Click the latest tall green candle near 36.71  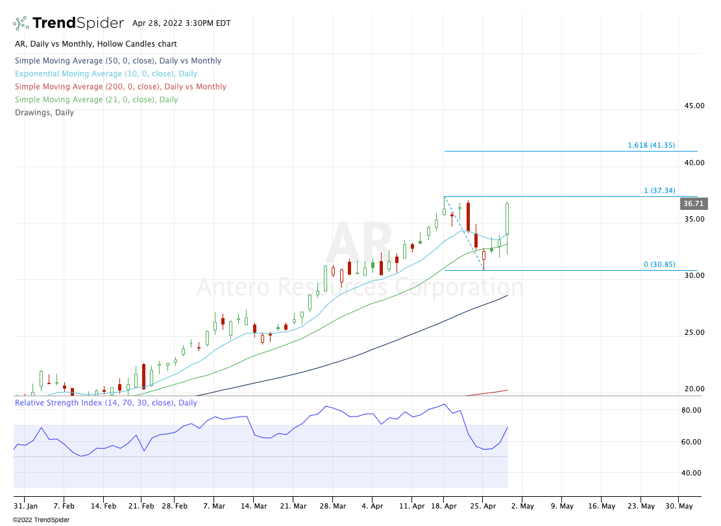(x=507, y=219)
